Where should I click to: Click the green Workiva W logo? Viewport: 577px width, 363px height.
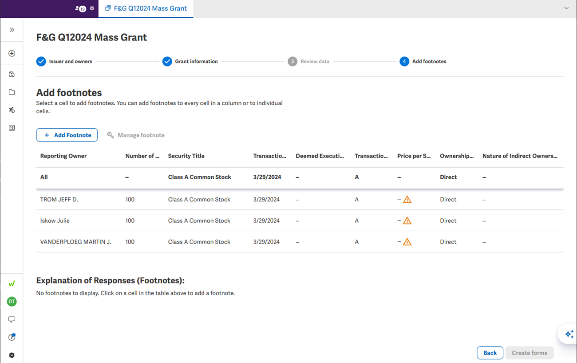coord(12,283)
